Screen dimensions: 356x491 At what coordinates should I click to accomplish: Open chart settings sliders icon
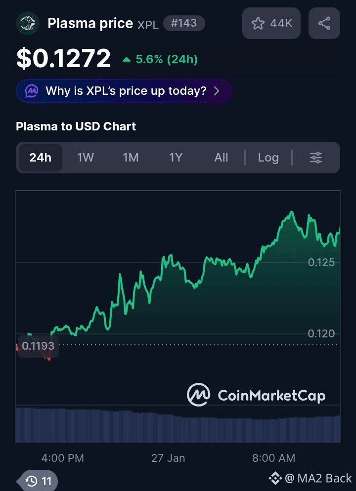pos(316,158)
